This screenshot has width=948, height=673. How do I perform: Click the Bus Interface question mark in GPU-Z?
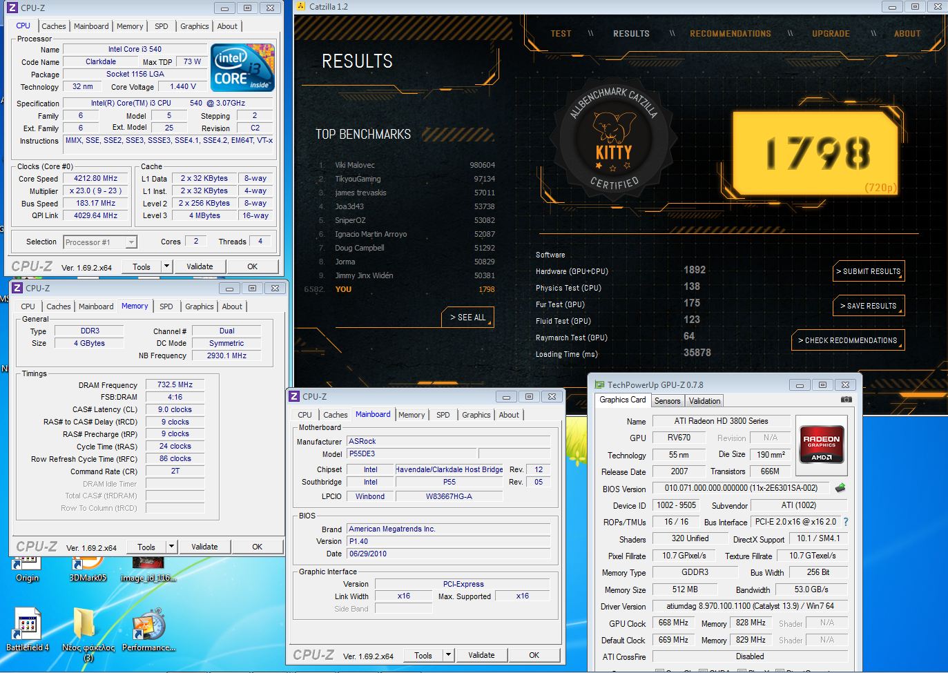[x=846, y=522]
